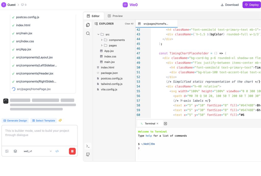Click index.html in the generated files list
Viewport: 261px width, 176px height.
point(23,25)
